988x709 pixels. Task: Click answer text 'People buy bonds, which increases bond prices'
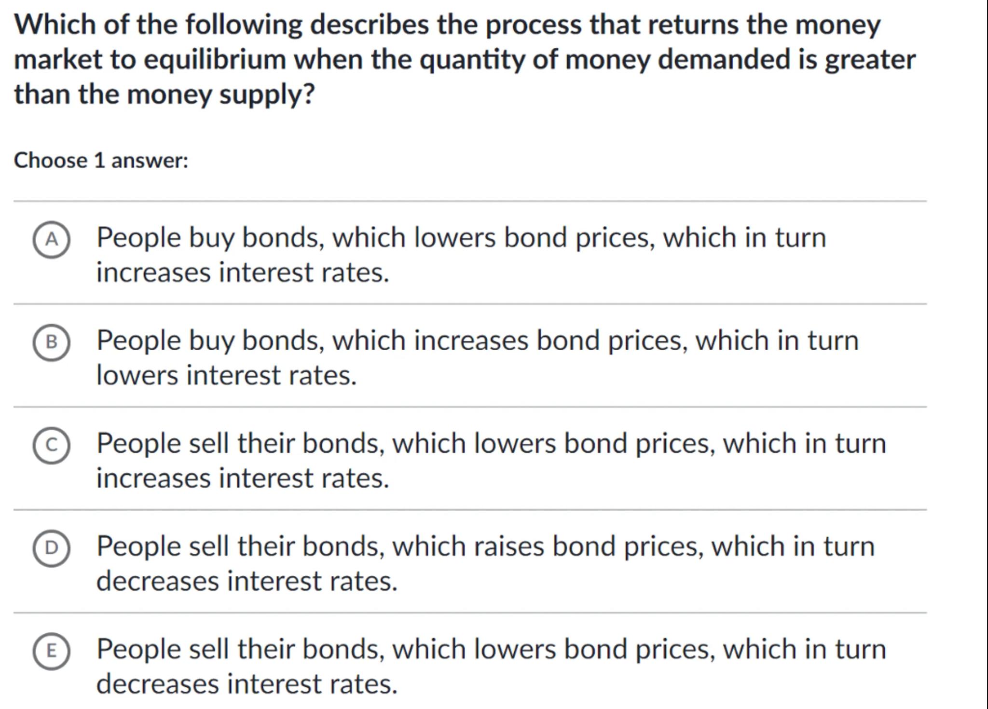coord(477,341)
